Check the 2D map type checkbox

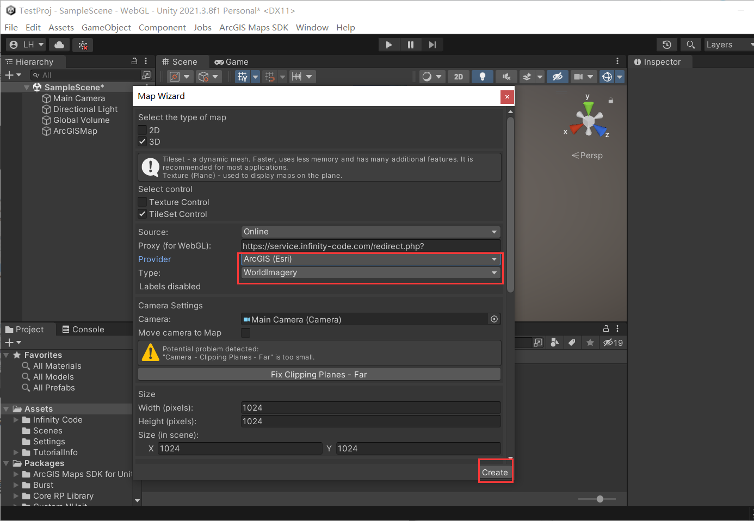[143, 130]
